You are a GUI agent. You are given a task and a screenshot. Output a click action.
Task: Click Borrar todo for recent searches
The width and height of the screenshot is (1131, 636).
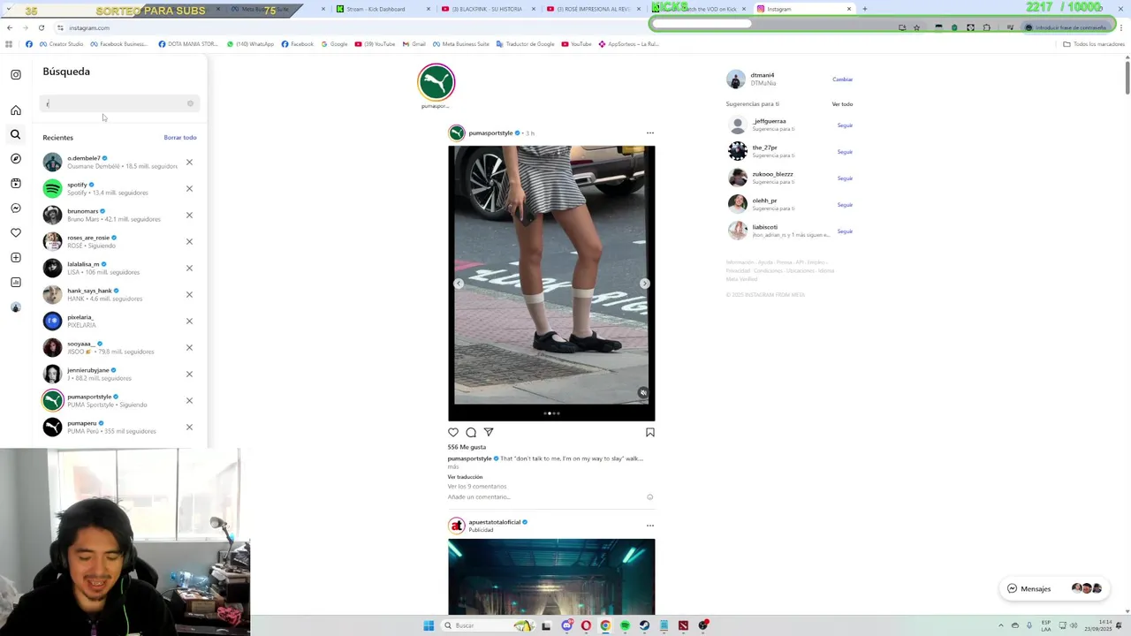tap(180, 138)
